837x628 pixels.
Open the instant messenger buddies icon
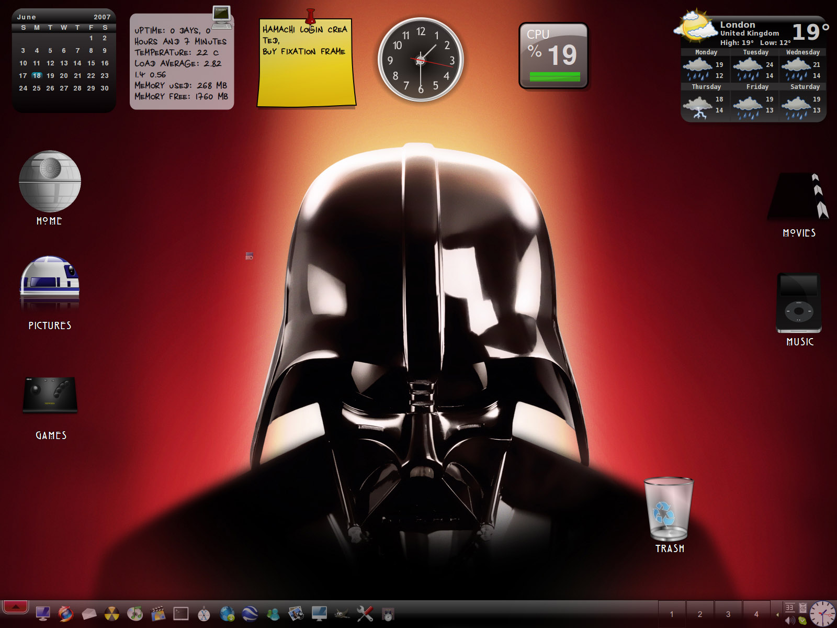(x=273, y=613)
